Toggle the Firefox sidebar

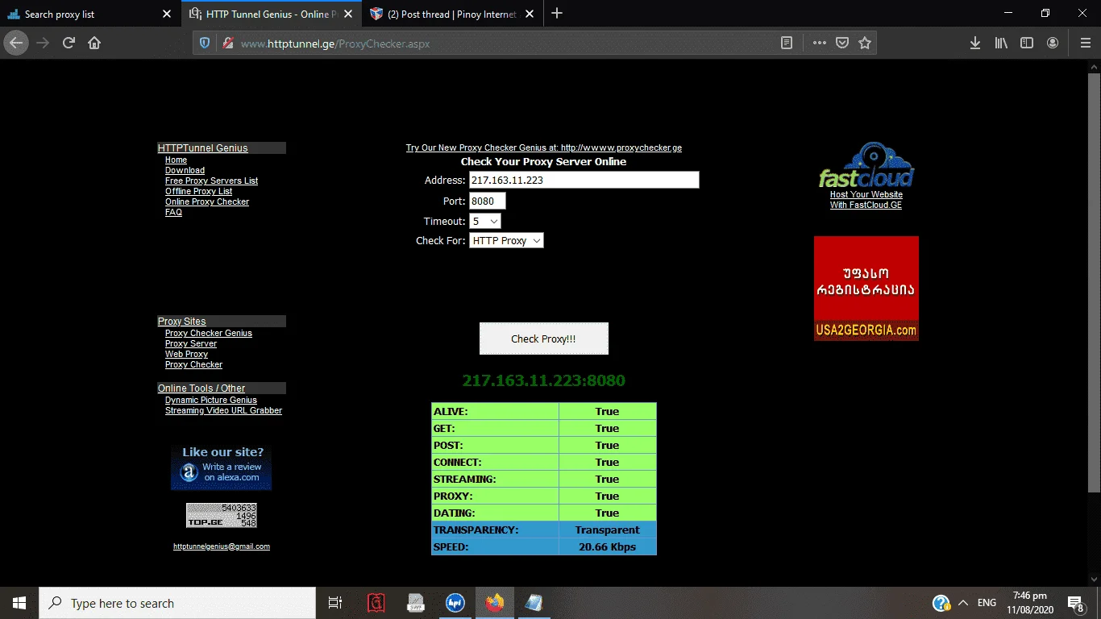1027,44
